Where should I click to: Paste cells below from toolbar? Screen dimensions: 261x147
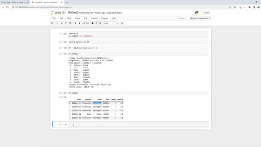click(x=71, y=23)
